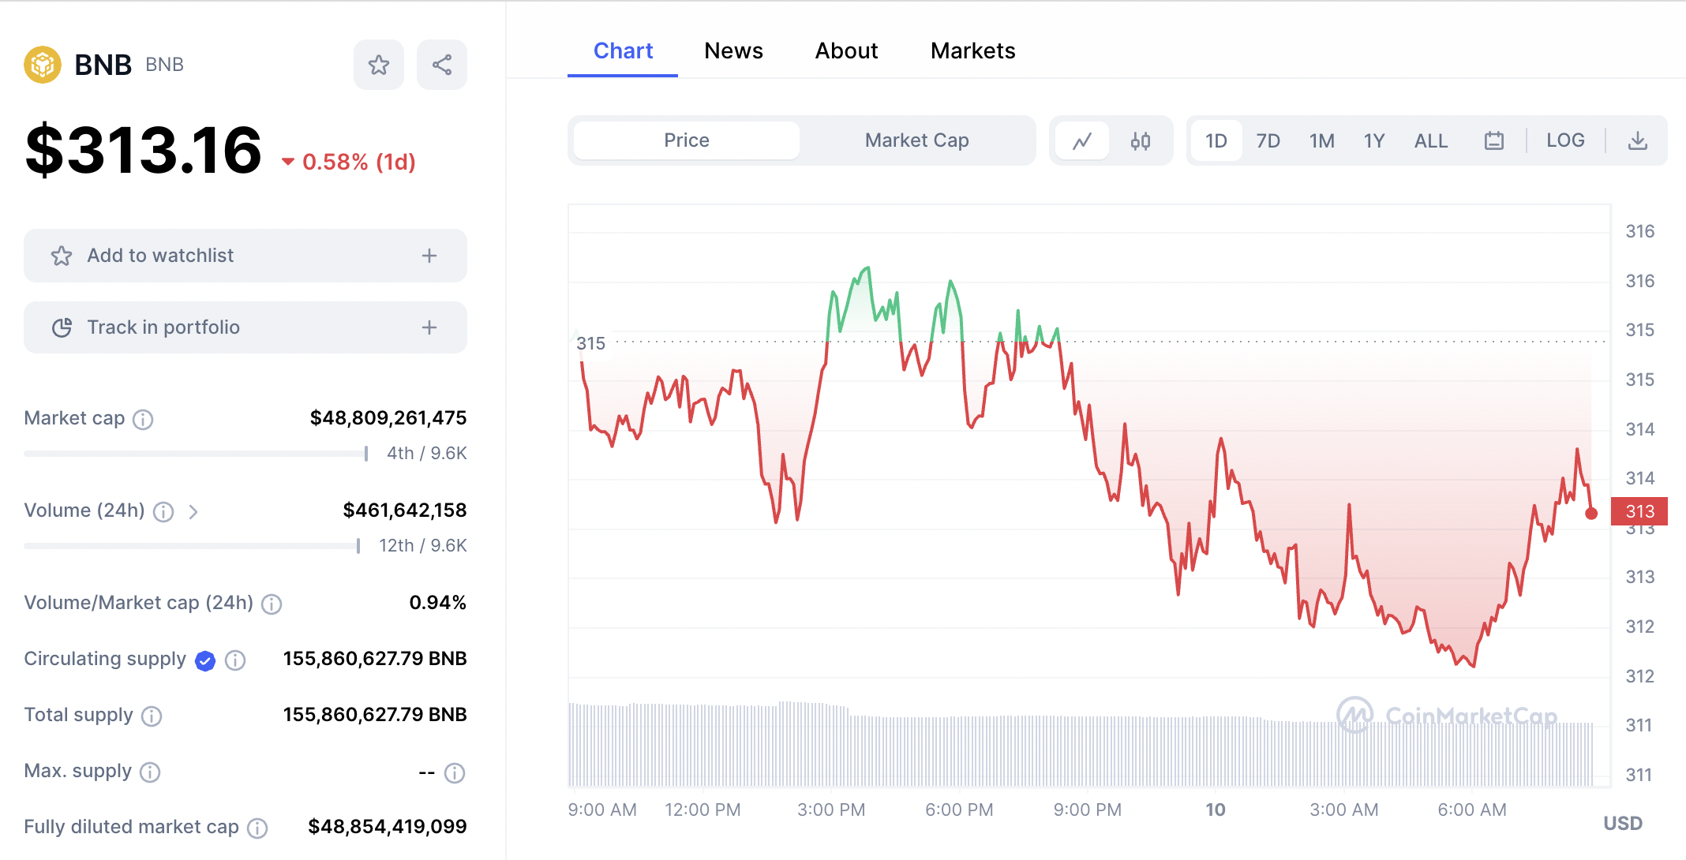
Task: Open the Markets tab
Action: 973,51
